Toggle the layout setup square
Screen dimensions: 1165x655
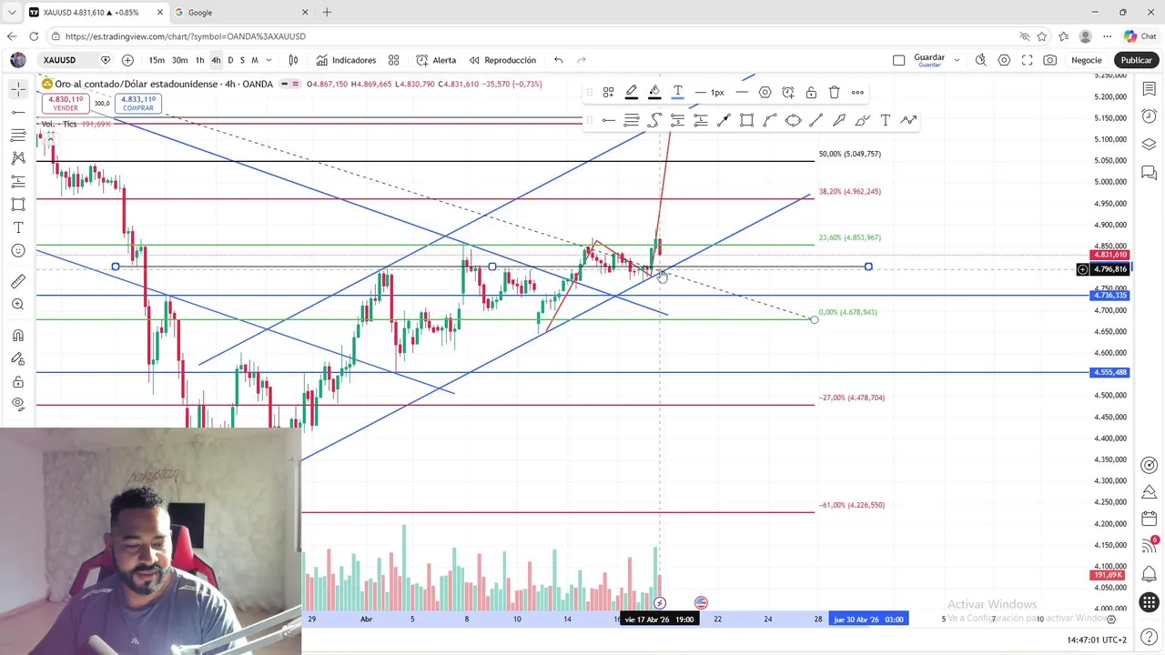[x=898, y=60]
